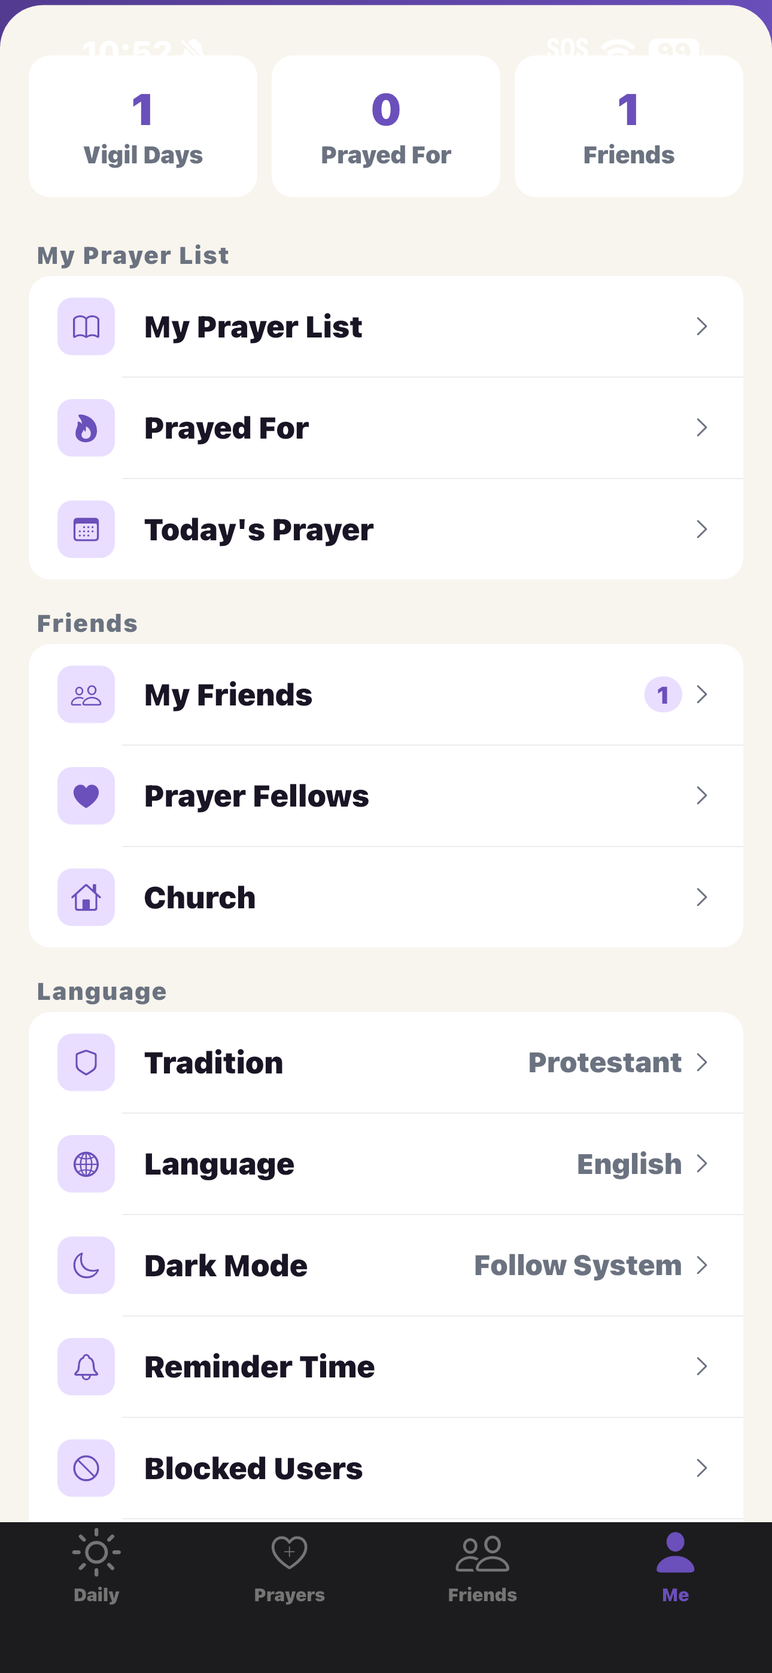
Task: Tap the calendar icon for Today's Prayer
Action: tap(86, 530)
